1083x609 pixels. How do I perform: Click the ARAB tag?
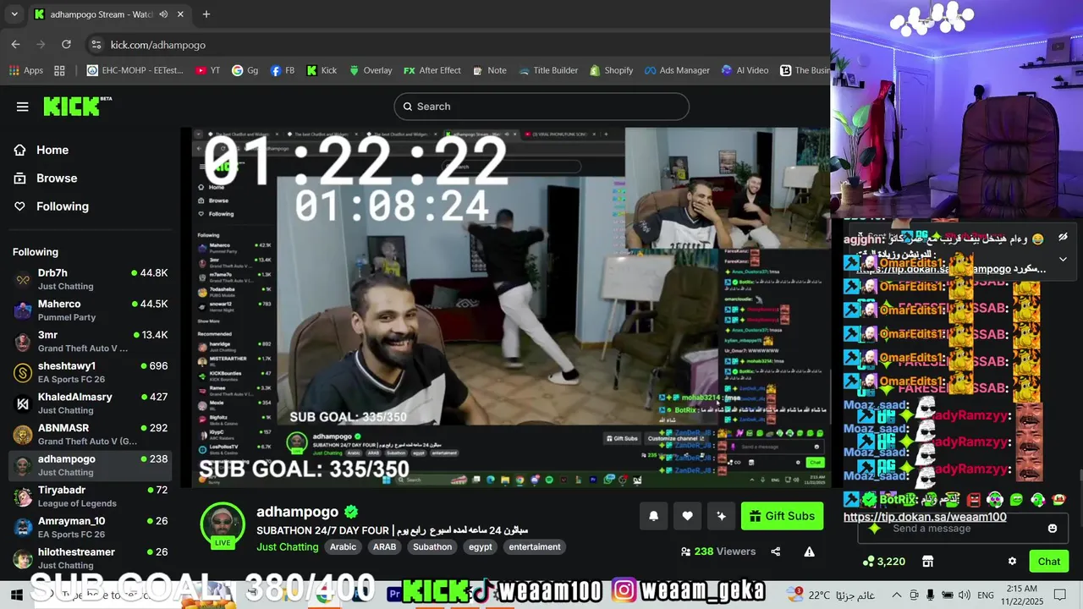click(x=384, y=547)
